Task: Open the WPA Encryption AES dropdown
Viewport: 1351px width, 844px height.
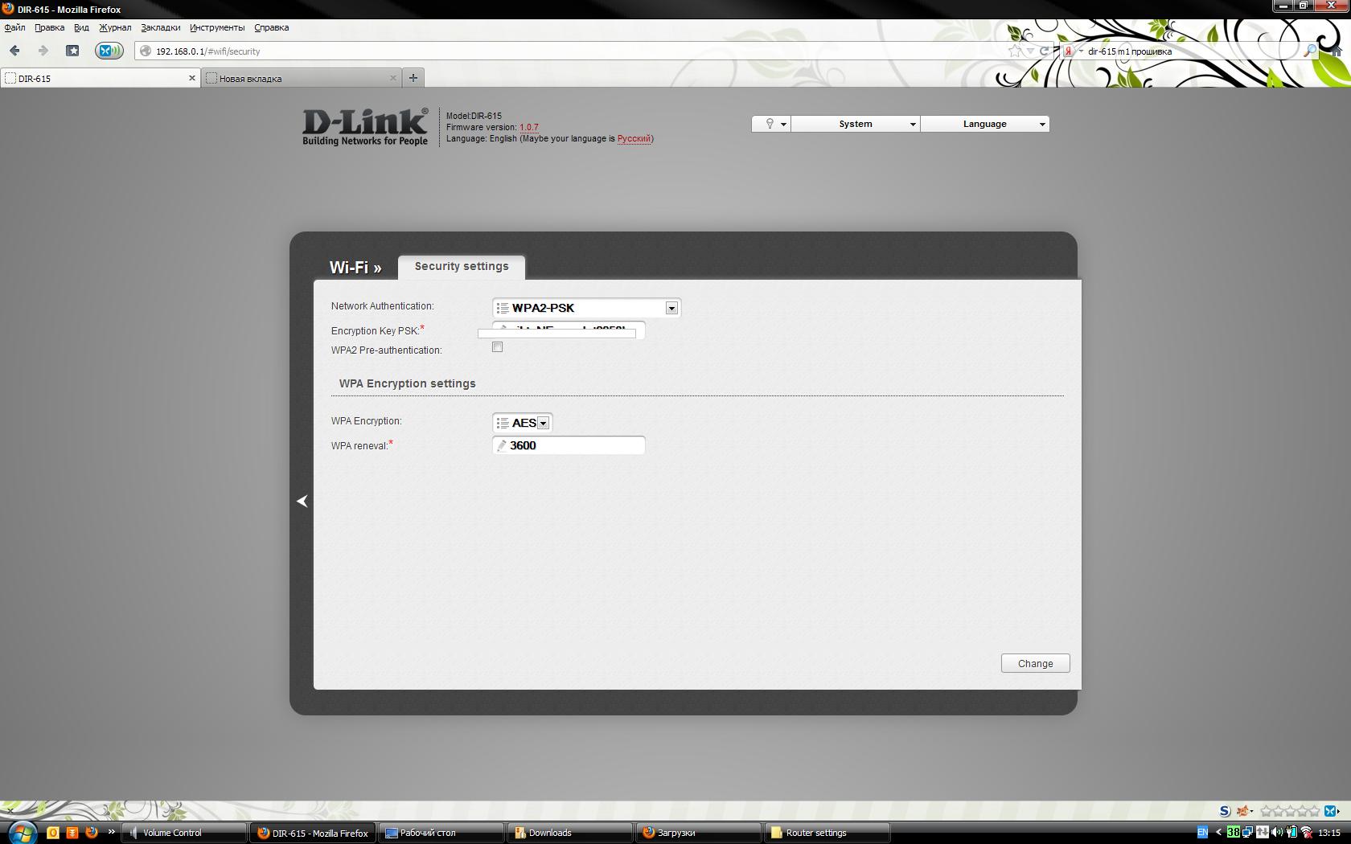Action: point(522,423)
